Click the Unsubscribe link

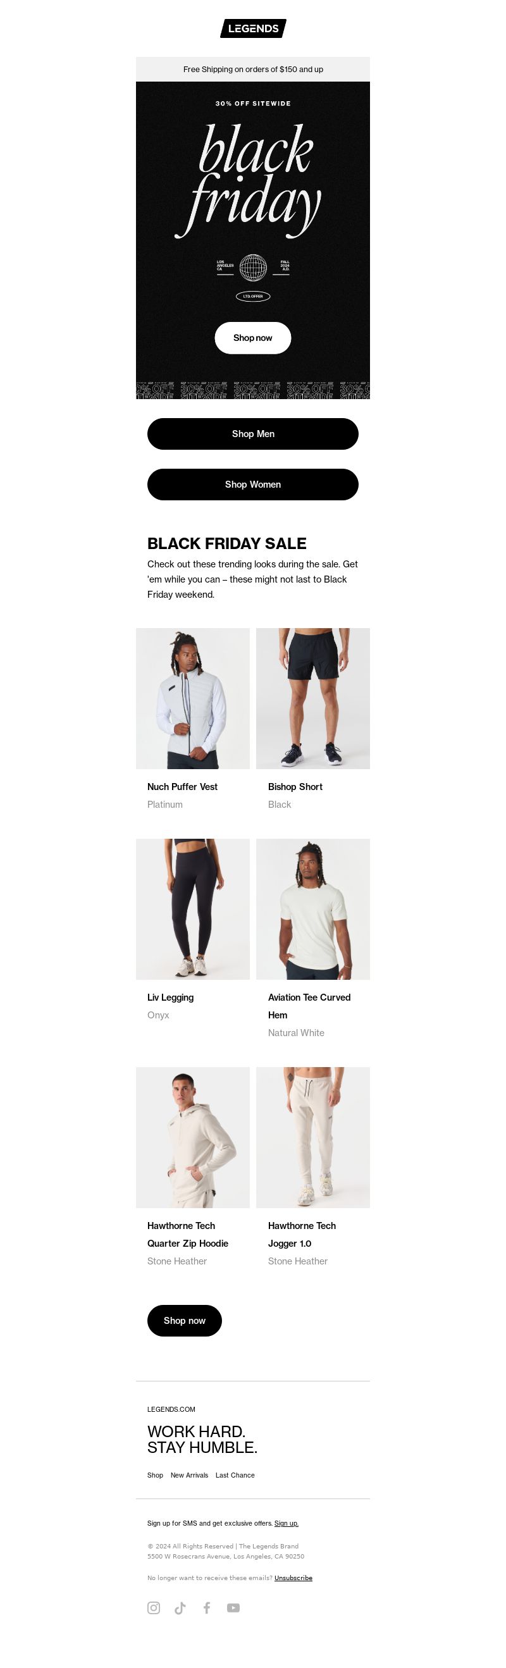(x=293, y=1578)
